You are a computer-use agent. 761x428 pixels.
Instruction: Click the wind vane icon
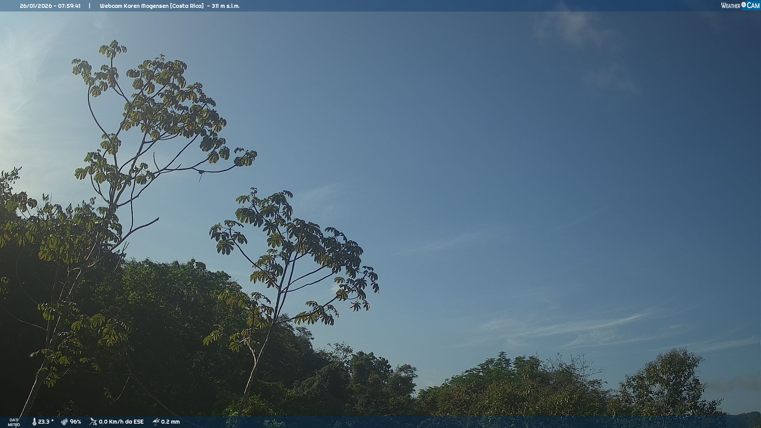coord(93,422)
